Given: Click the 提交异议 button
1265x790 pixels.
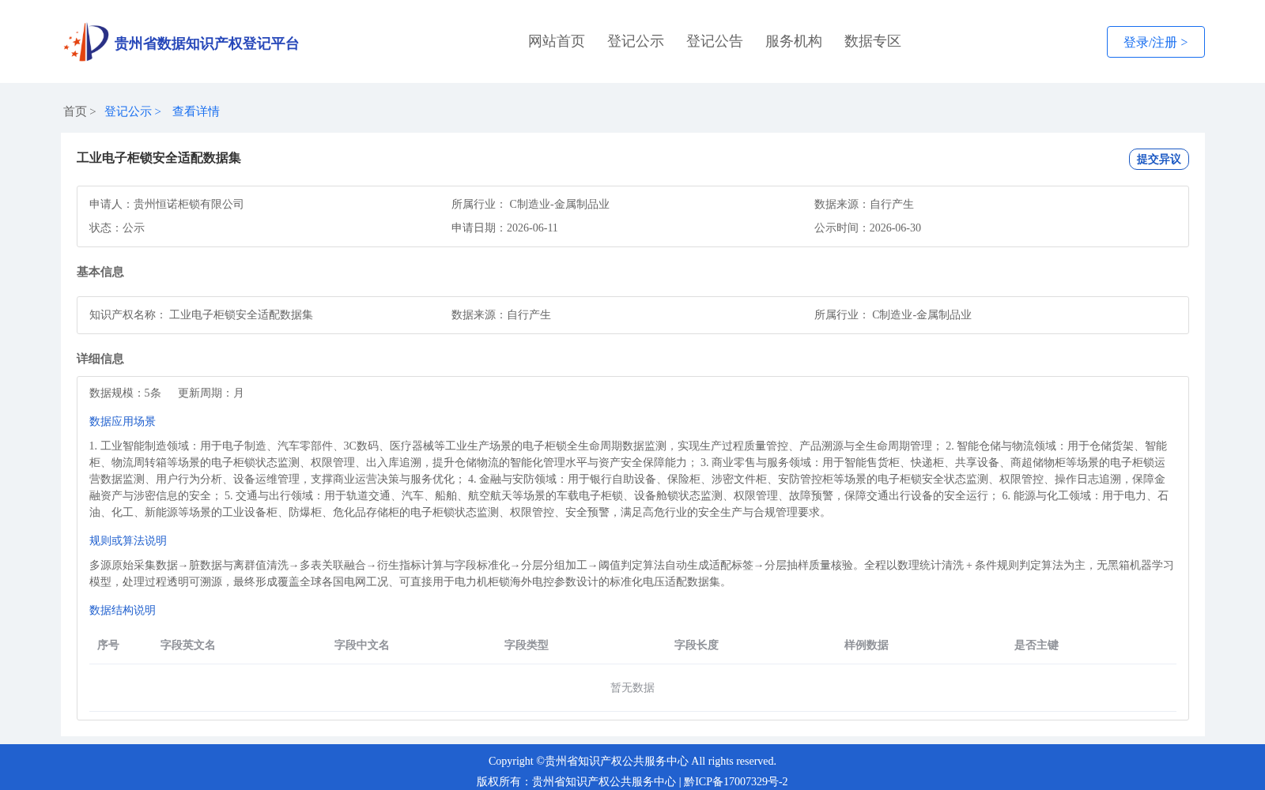Looking at the screenshot, I should (1158, 159).
